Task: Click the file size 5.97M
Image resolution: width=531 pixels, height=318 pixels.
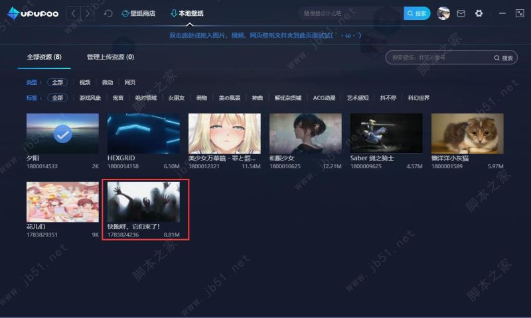Action: click(x=495, y=166)
